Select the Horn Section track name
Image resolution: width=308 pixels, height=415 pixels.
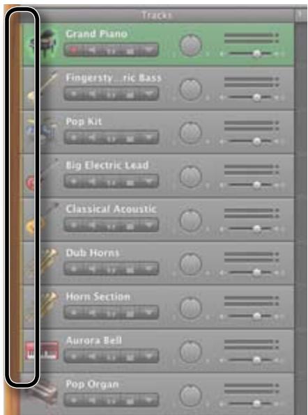98,297
